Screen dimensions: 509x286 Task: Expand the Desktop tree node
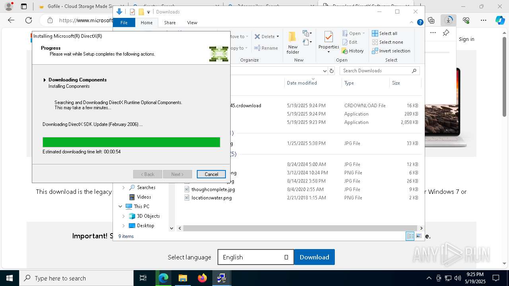(x=124, y=226)
